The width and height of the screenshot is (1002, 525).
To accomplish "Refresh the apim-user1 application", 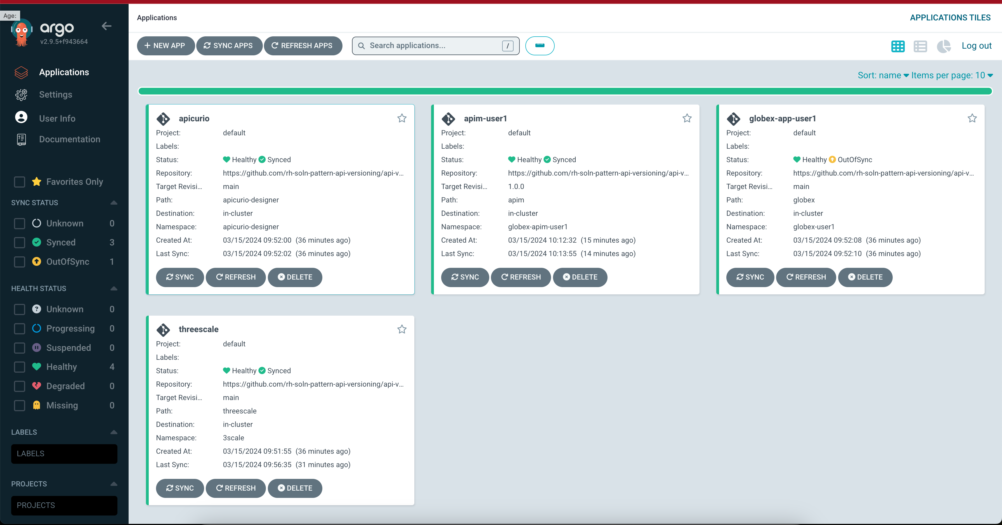I will tap(521, 277).
